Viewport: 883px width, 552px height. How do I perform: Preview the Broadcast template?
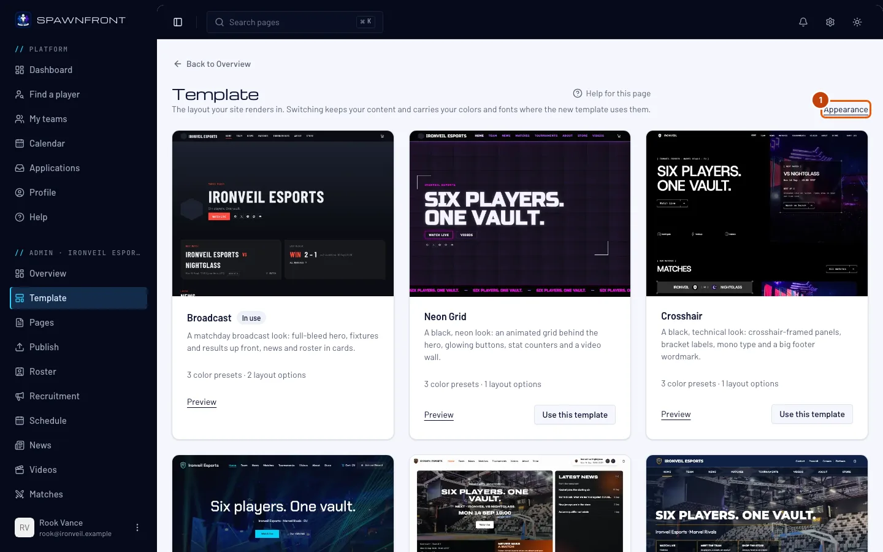[202, 402]
